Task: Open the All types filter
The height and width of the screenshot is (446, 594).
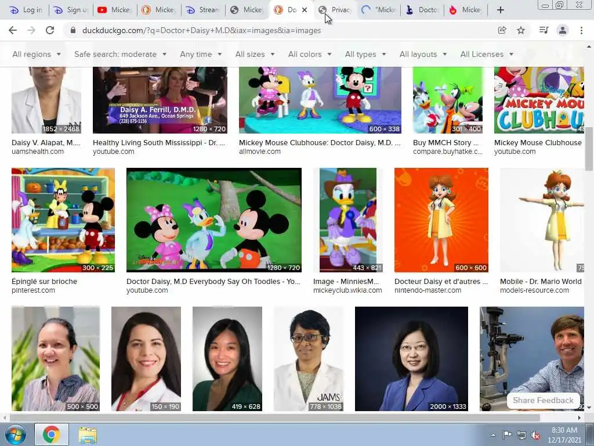Action: (365, 54)
